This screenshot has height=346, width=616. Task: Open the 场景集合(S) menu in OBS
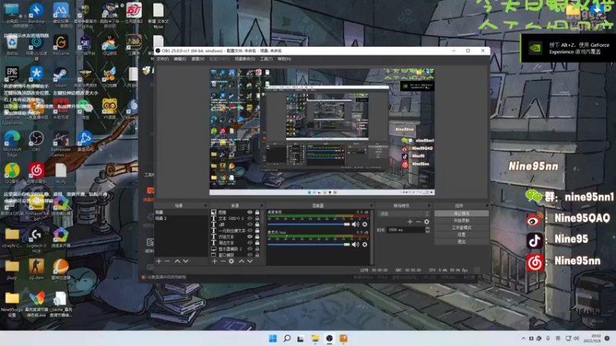(244, 59)
